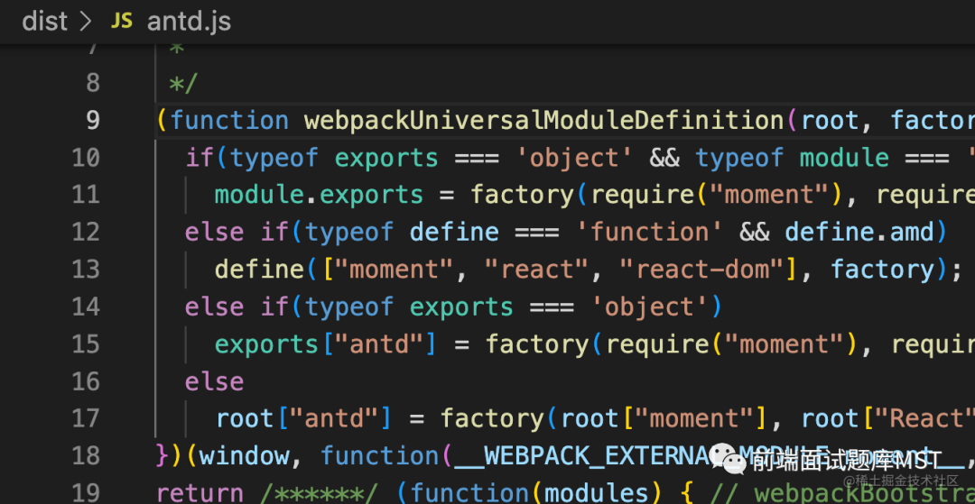
Task: Select line number 14 in gutter
Action: point(86,306)
